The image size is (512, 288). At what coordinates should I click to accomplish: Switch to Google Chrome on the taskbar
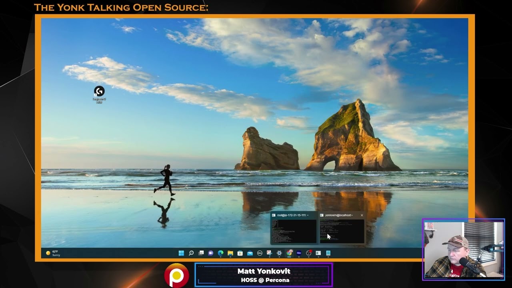tap(289, 253)
